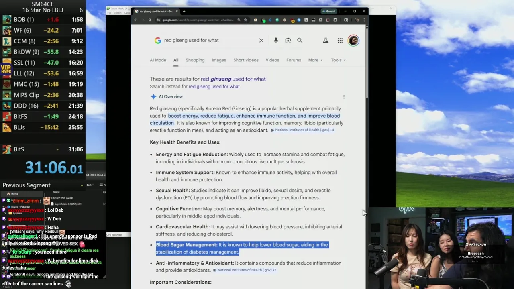The width and height of the screenshot is (514, 289).
Task: Select the DDD (16) split row
Action: pos(43,106)
